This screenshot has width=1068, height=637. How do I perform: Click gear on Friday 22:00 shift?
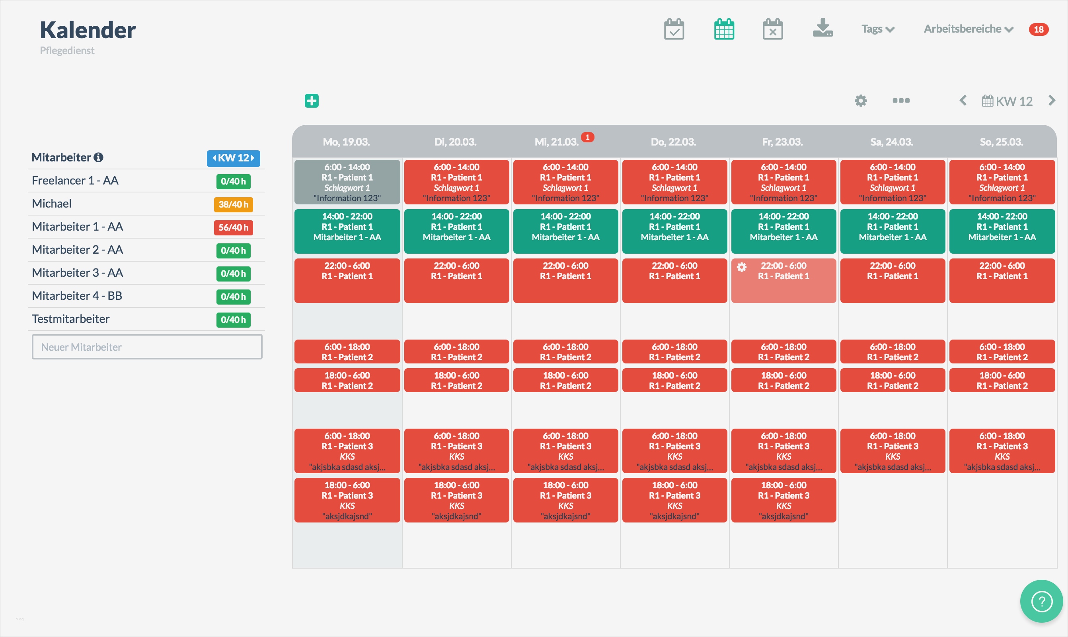[x=742, y=267]
